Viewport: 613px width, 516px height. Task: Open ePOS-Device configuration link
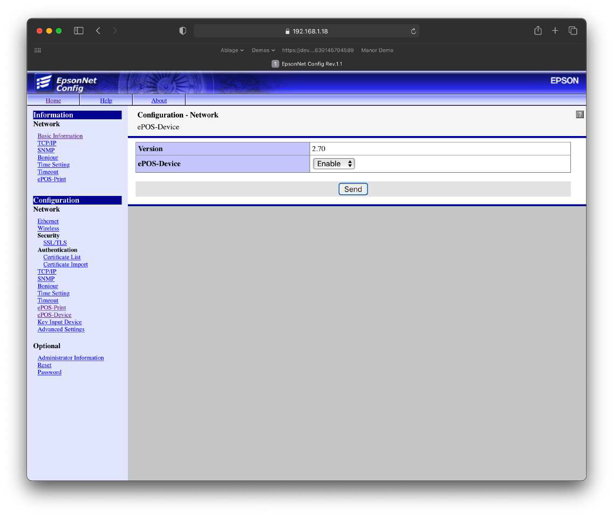[x=55, y=315]
